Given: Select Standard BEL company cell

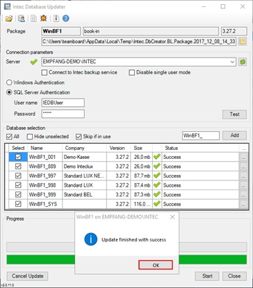Looking at the screenshot, I should (x=84, y=194).
